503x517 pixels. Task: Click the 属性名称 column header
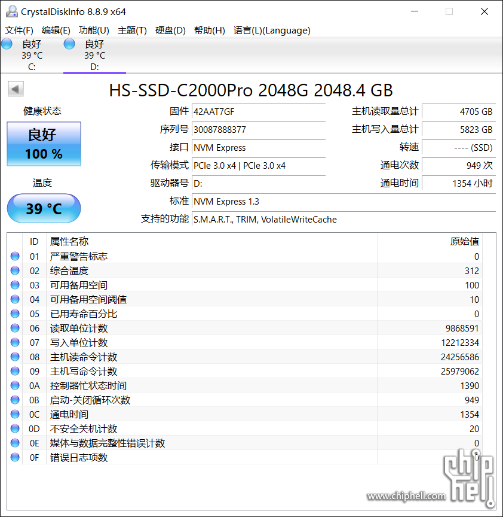212,242
